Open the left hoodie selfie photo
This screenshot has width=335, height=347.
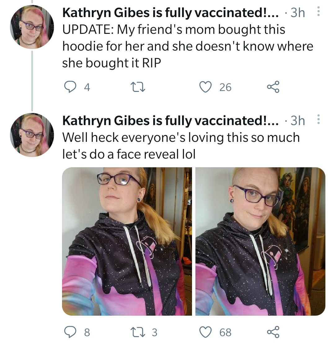127,241
